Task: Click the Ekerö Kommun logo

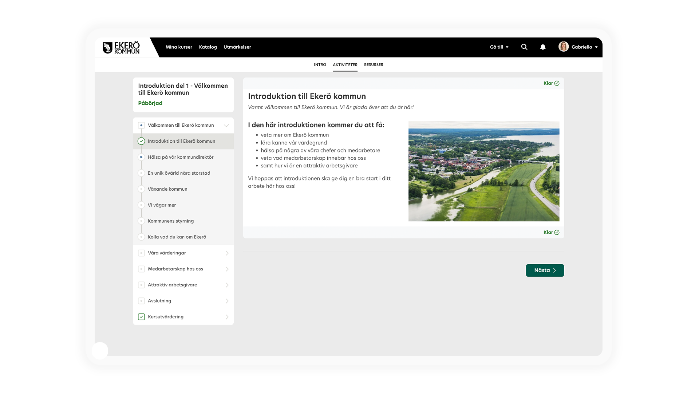Action: [121, 47]
